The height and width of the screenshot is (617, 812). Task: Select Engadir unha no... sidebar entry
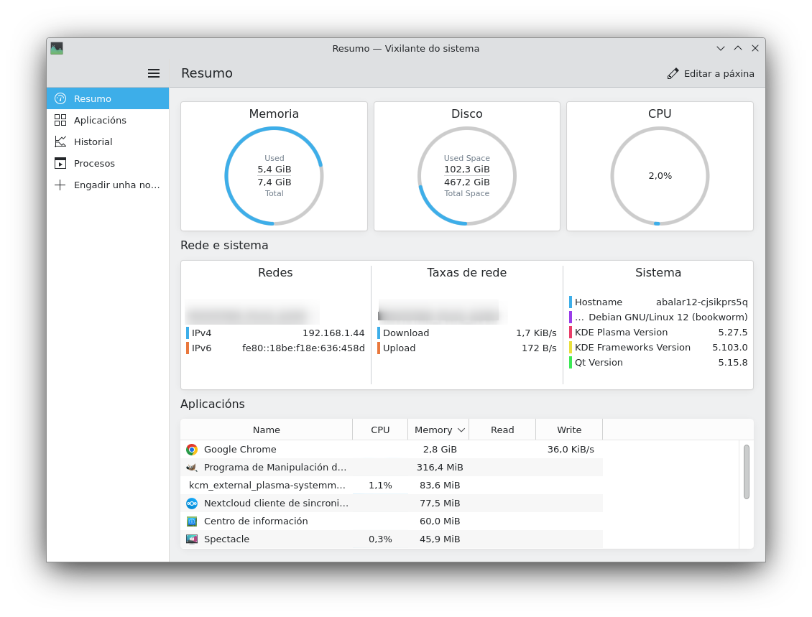tap(108, 185)
